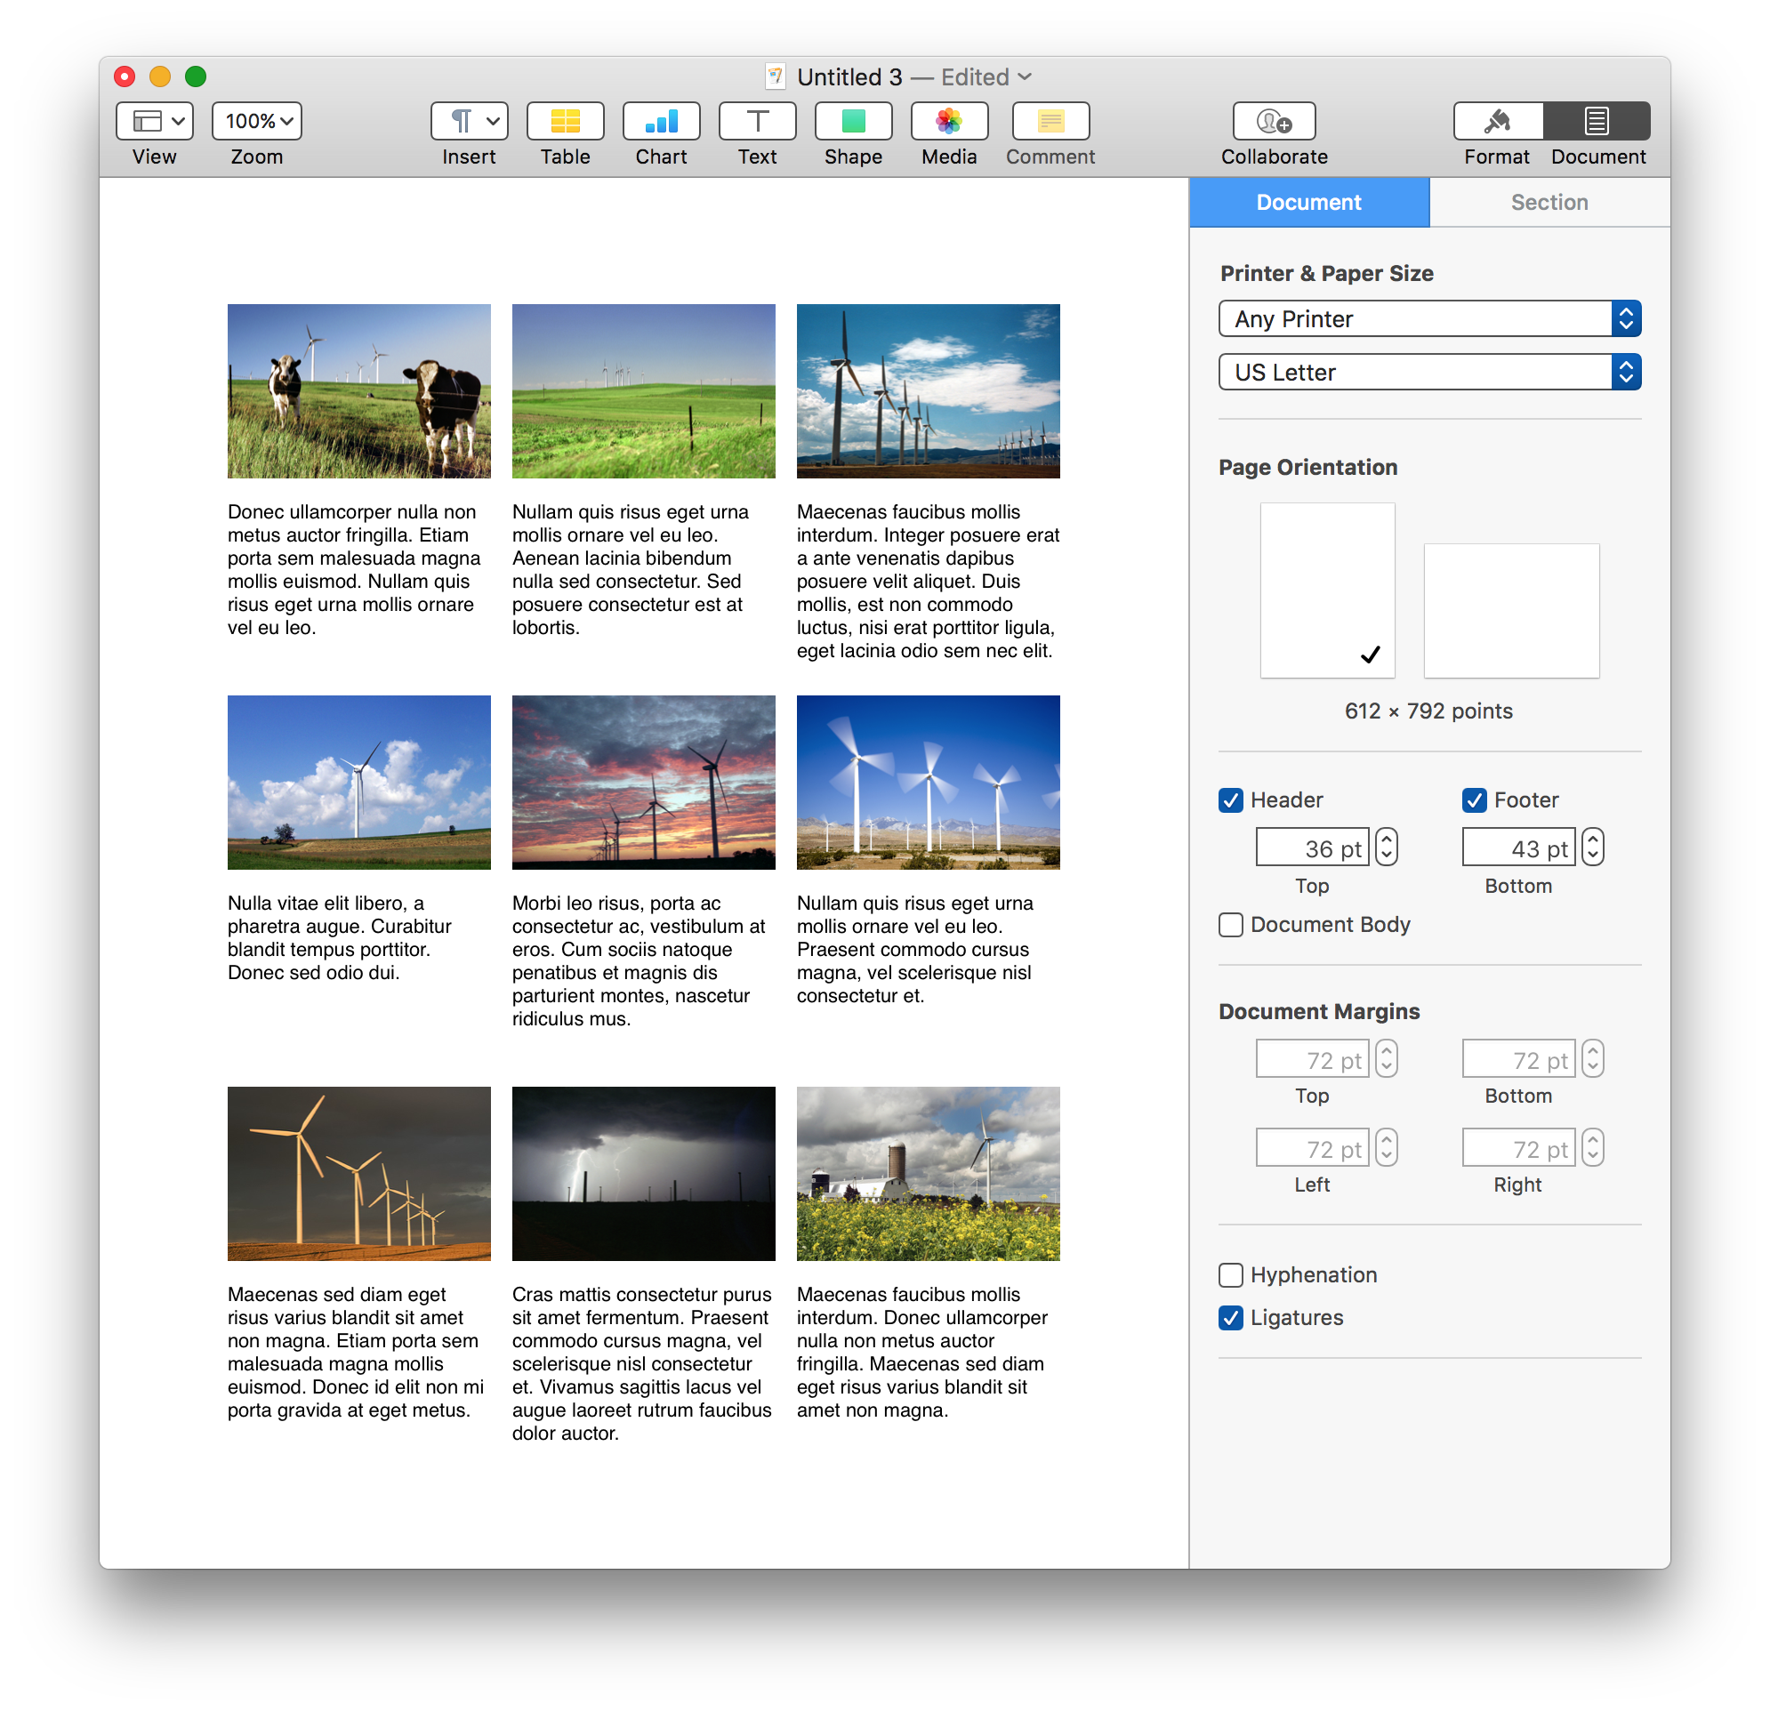This screenshot has width=1770, height=1711.
Task: Adjust the Top margin stepper
Action: click(x=1388, y=1058)
